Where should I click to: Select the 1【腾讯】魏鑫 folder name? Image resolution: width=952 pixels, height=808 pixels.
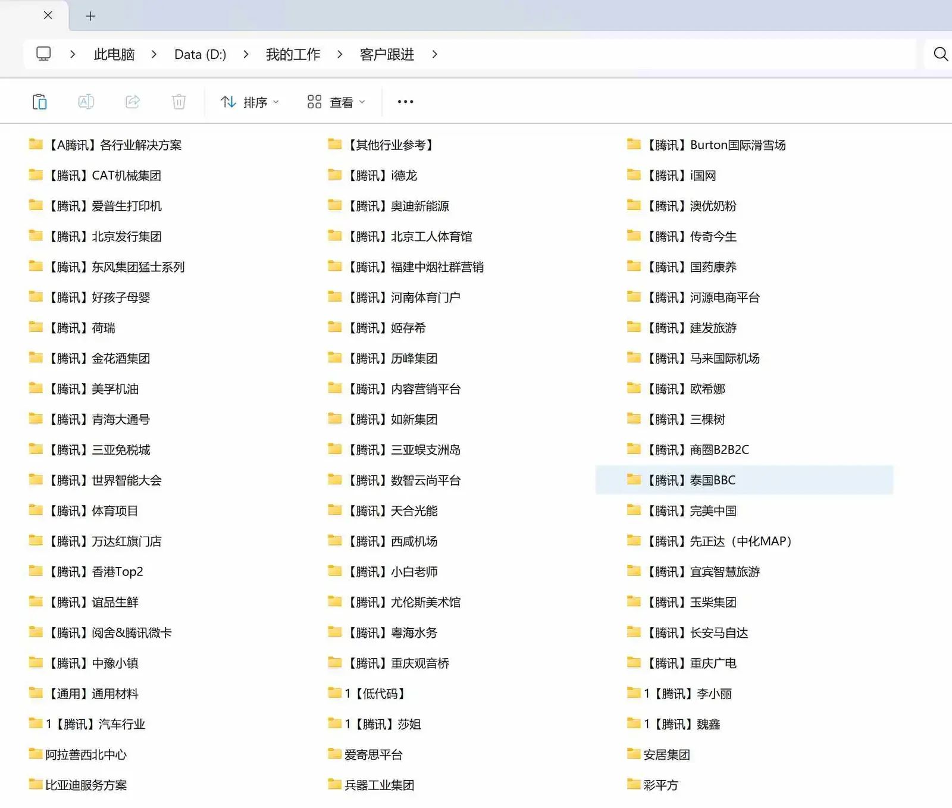(682, 724)
